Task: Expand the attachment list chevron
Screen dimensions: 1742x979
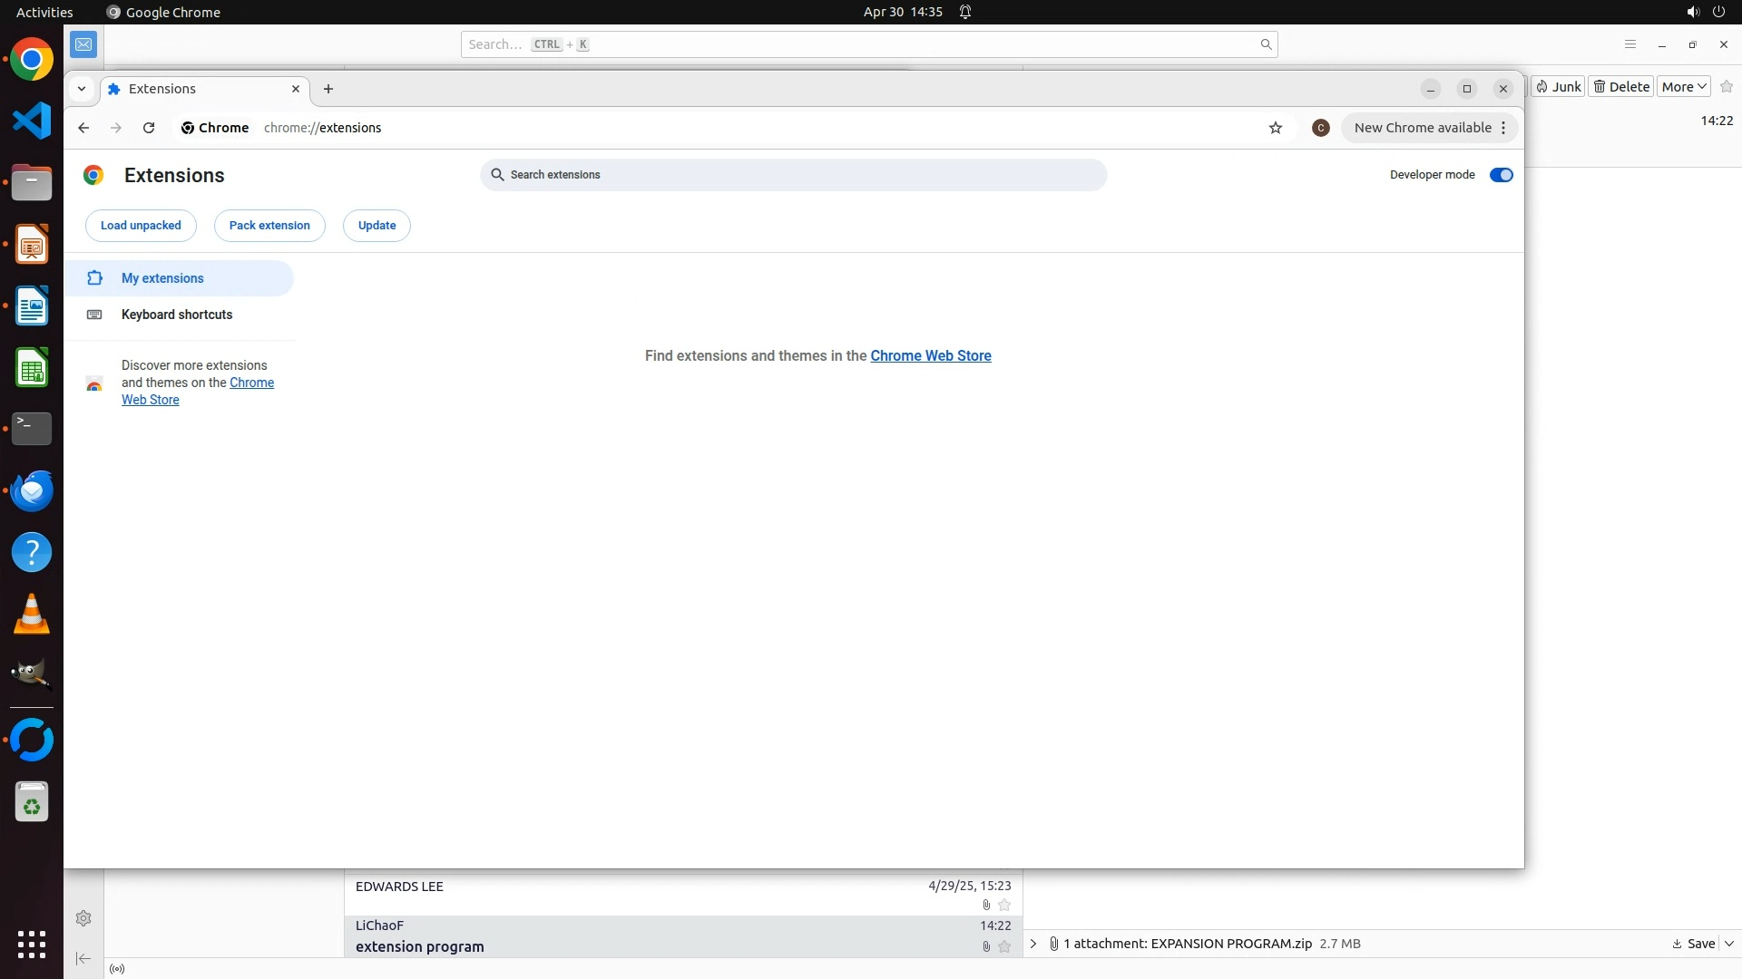Action: [x=1033, y=944]
